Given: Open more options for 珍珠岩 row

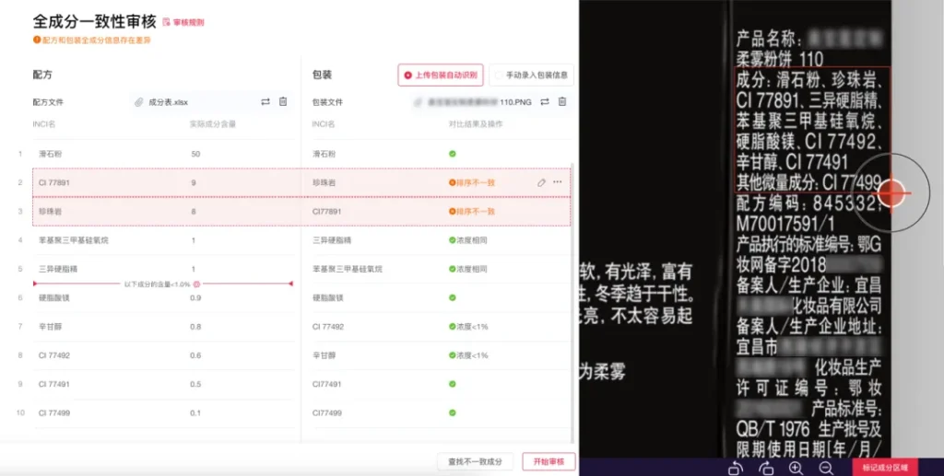Looking at the screenshot, I should pyautogui.click(x=558, y=182).
